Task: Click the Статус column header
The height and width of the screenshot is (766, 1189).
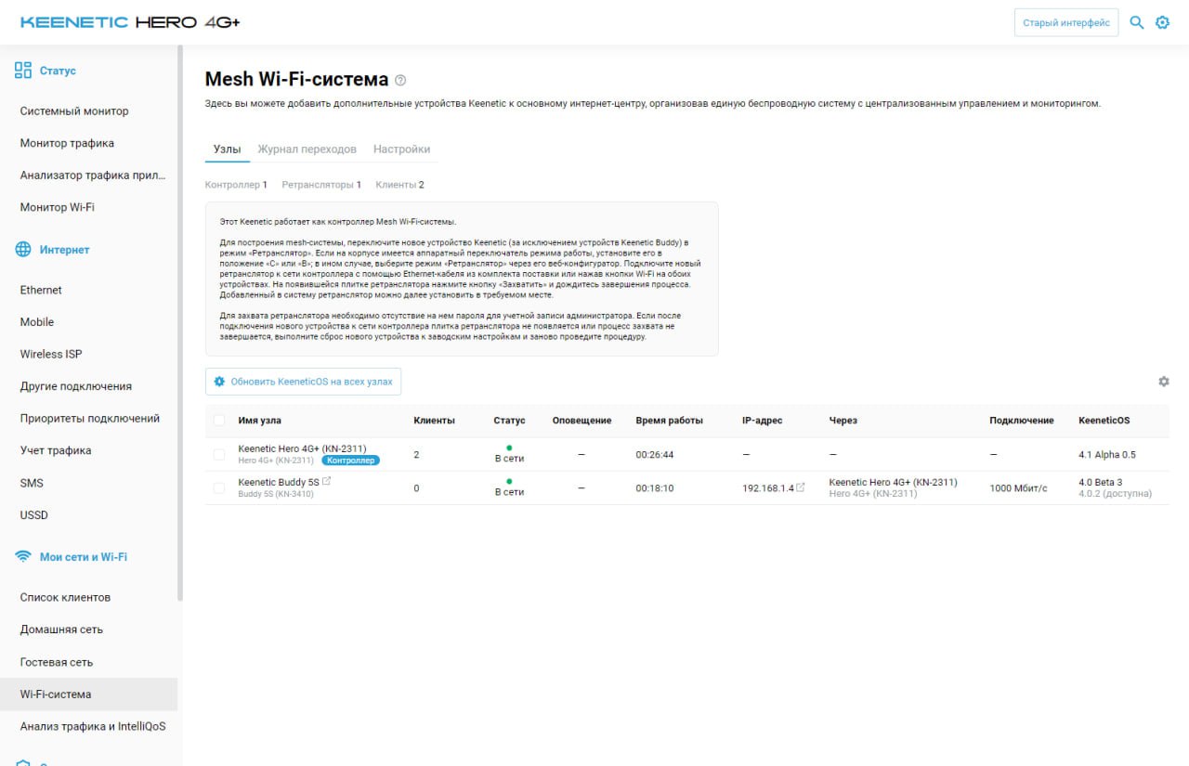Action: pyautogui.click(x=509, y=421)
